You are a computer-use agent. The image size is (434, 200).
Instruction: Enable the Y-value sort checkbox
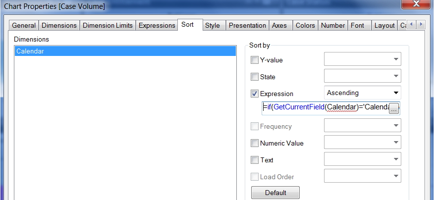point(255,60)
